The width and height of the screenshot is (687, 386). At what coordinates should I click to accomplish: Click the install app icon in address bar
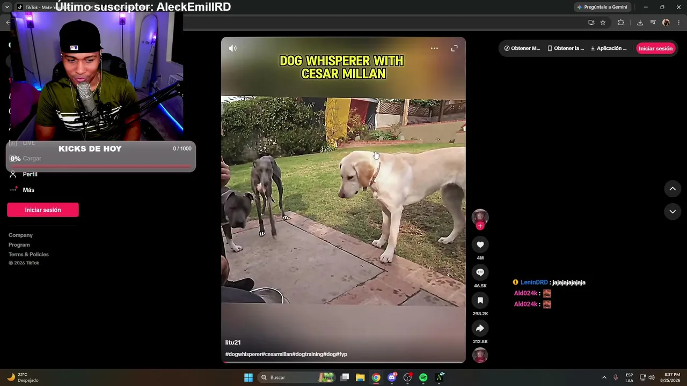pyautogui.click(x=591, y=23)
